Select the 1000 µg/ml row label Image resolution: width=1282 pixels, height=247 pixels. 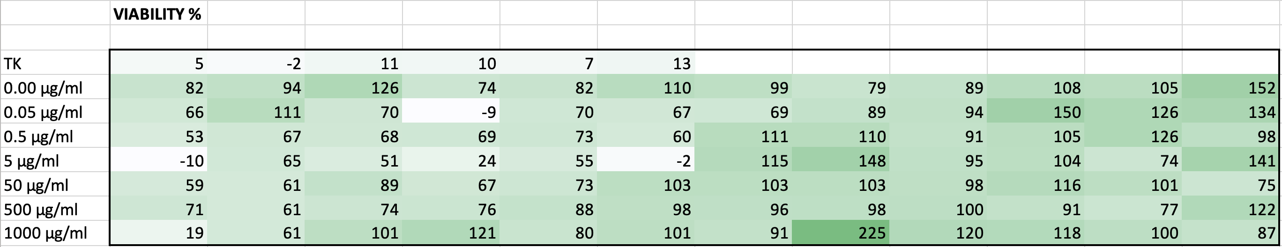55,232
